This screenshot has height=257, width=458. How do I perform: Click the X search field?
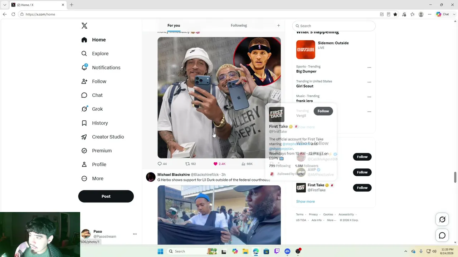(x=334, y=26)
